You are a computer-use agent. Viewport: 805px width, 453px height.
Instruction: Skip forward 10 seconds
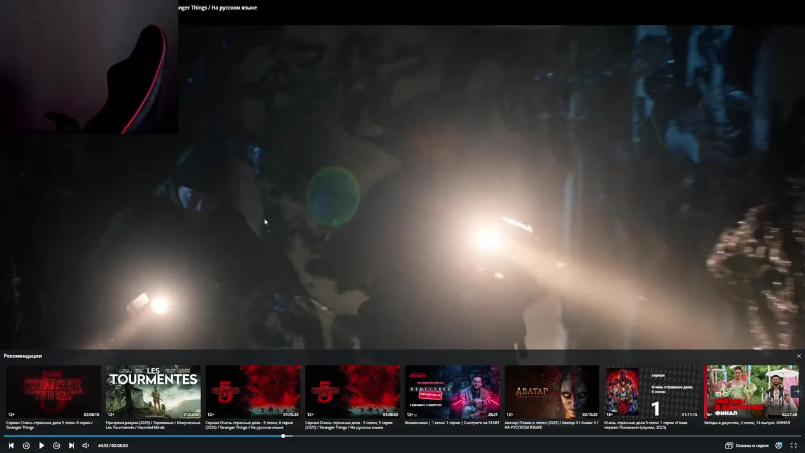tap(57, 445)
